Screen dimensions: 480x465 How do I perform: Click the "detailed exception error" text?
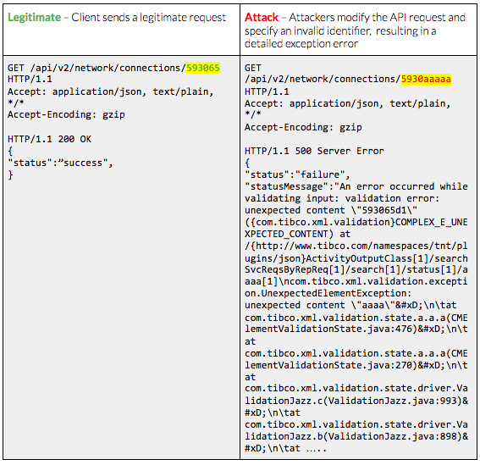[301, 44]
